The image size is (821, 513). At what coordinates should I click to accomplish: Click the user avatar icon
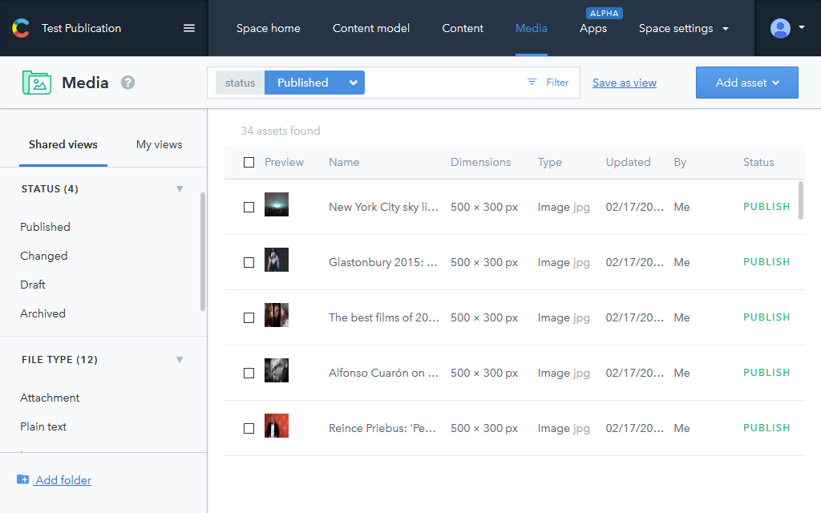[x=780, y=28]
